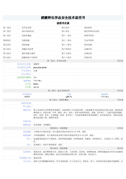Image resolution: width=126 pixels, height=179 pixels.
Task: Click 第十六部分 cell in the contents table
Action: pyautogui.click(x=67, y=57)
